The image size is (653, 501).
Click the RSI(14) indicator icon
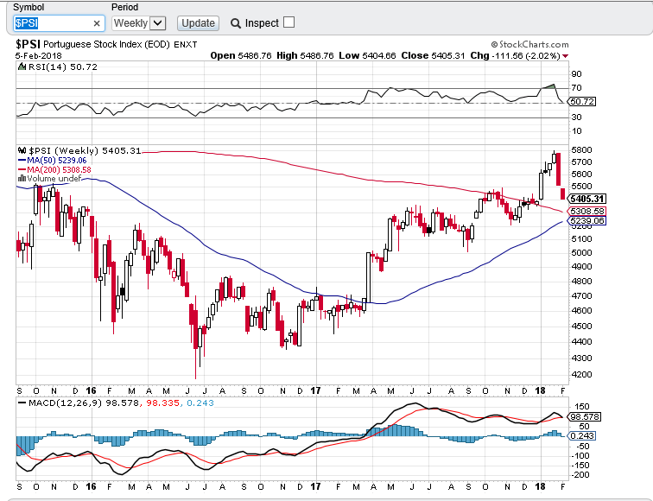click(x=22, y=67)
